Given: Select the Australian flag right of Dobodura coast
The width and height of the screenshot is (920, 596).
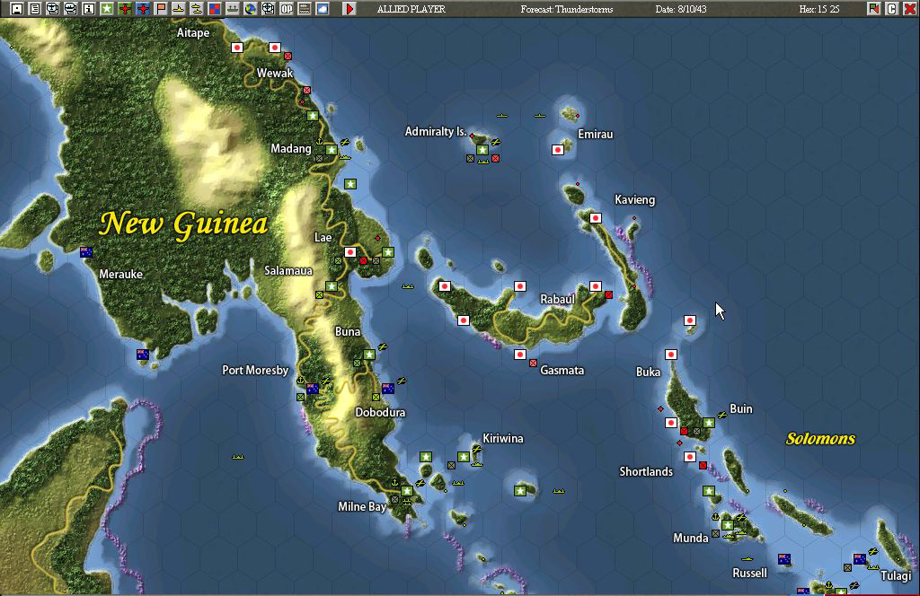Looking at the screenshot, I should (x=388, y=389).
